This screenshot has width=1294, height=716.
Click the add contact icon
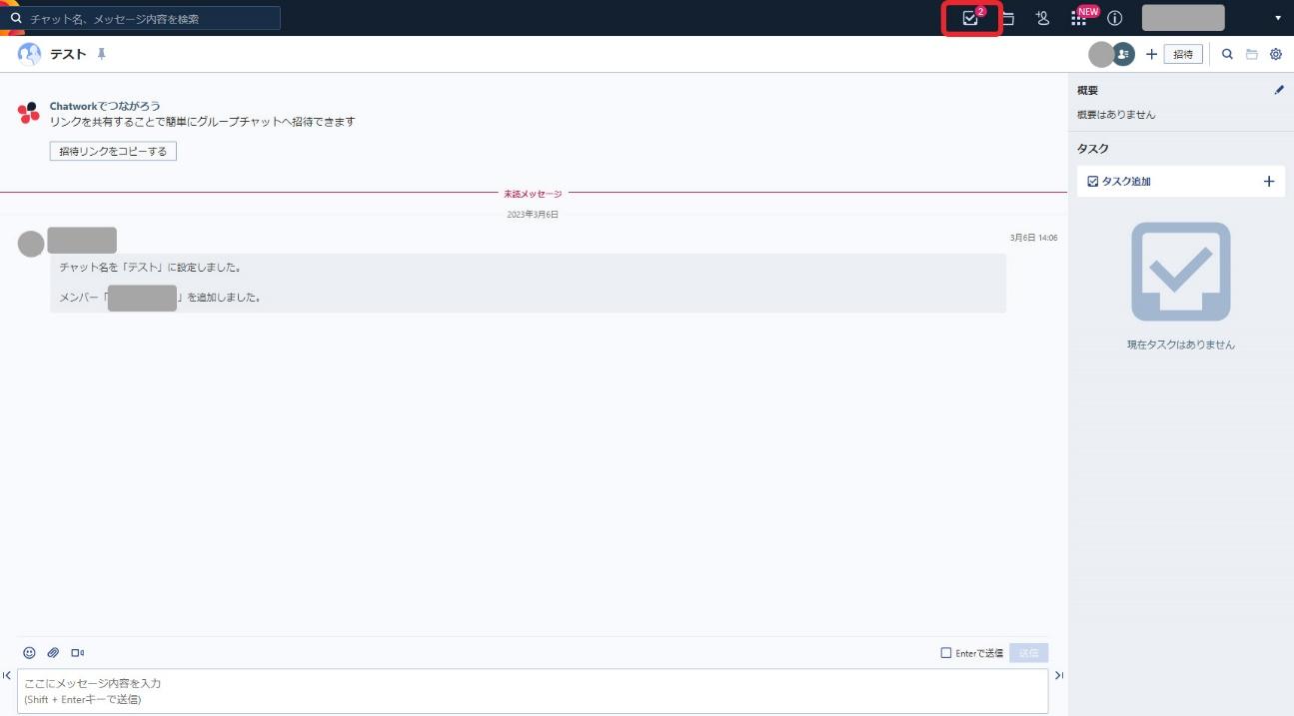(x=1042, y=18)
